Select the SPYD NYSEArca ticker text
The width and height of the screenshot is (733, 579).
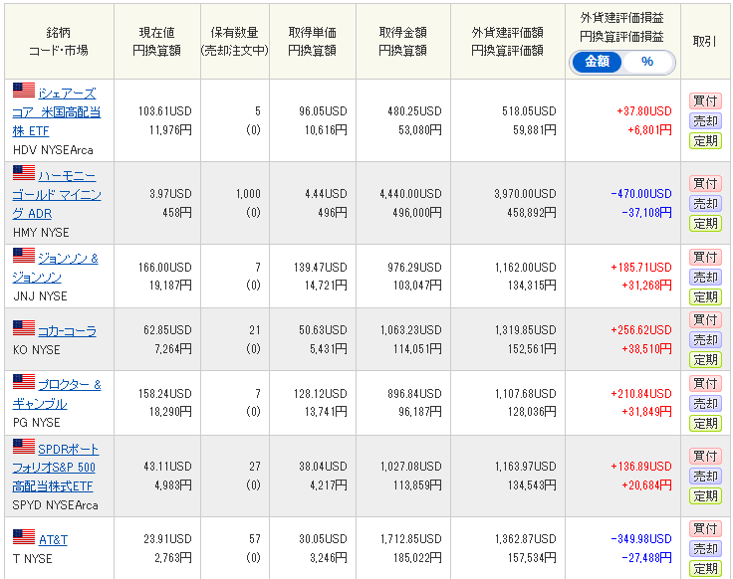pos(55,505)
